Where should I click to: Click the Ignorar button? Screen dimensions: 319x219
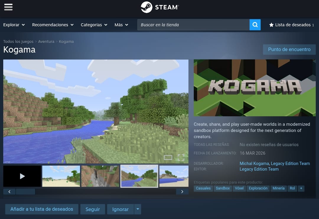click(x=121, y=209)
